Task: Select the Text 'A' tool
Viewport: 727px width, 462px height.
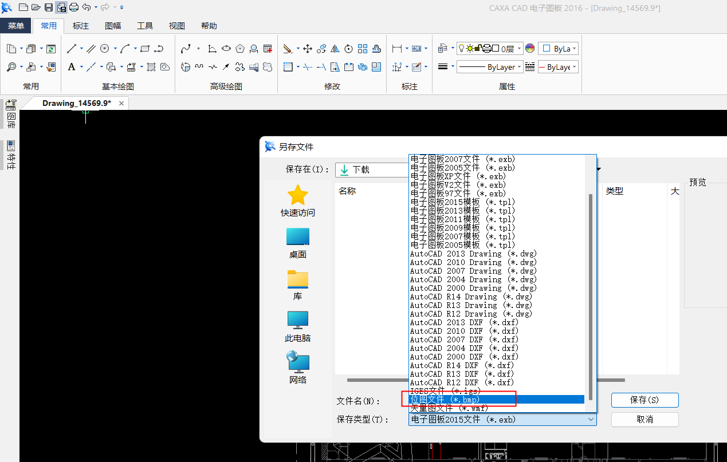Action: click(72, 67)
